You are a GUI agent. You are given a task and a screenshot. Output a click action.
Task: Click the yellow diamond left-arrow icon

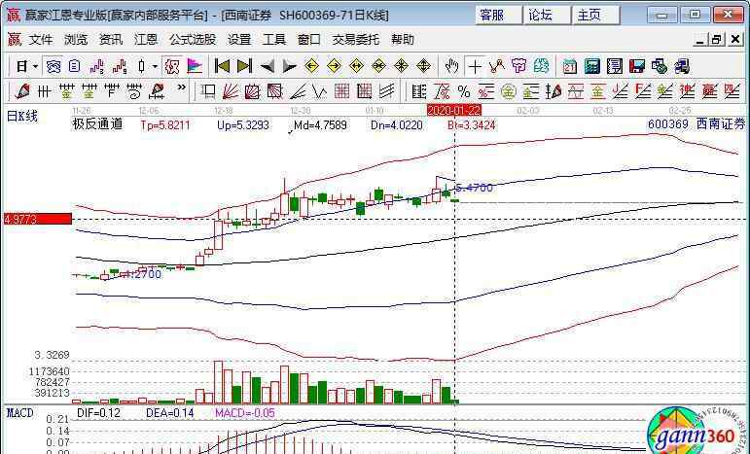pos(312,66)
